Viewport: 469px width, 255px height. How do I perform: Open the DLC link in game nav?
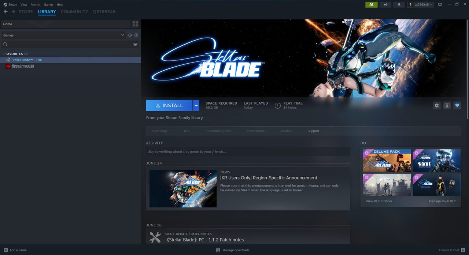click(x=187, y=131)
